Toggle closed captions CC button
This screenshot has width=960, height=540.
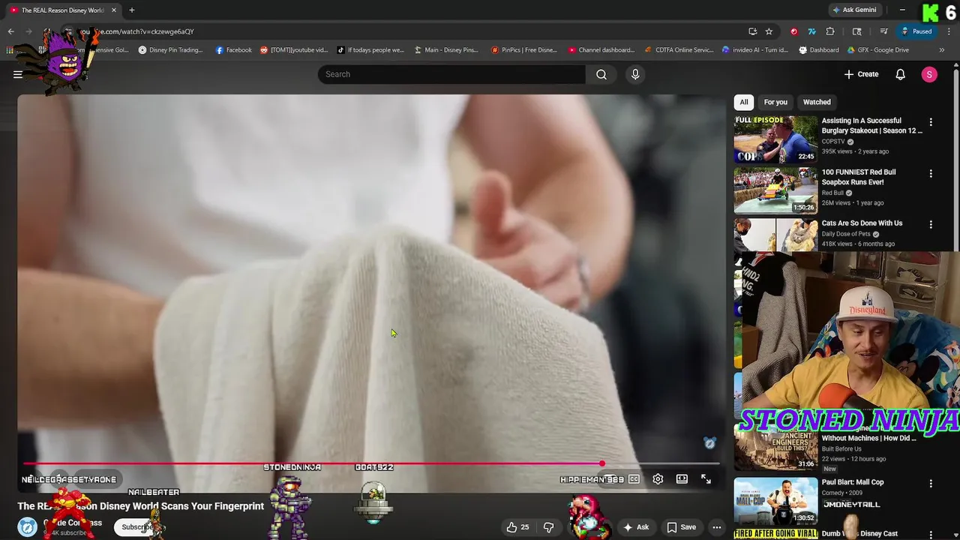634,479
